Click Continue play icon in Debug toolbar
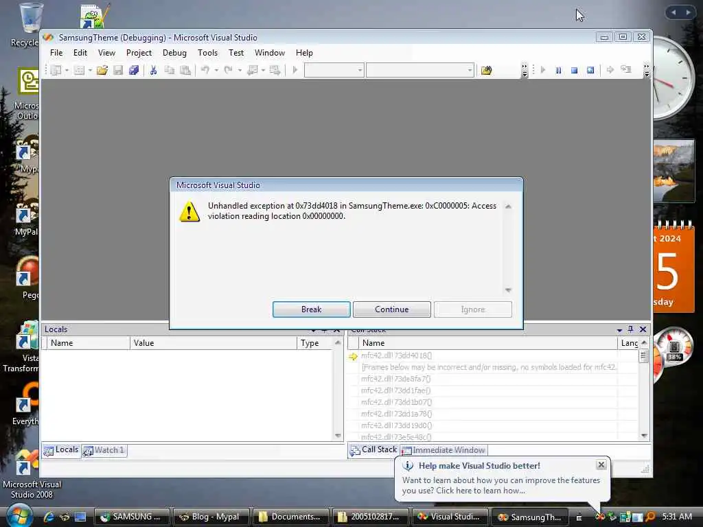Image resolution: width=703 pixels, height=527 pixels. coord(543,70)
